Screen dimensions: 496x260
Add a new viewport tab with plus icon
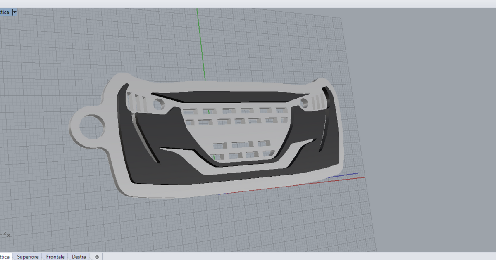pos(97,257)
